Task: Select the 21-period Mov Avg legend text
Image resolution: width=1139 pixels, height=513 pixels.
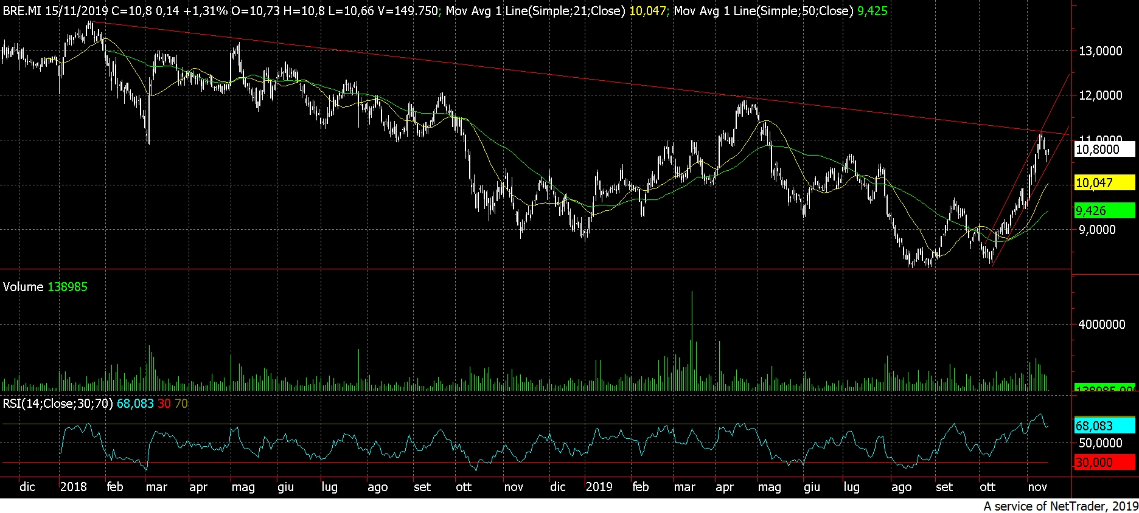Action: pyautogui.click(x=535, y=11)
